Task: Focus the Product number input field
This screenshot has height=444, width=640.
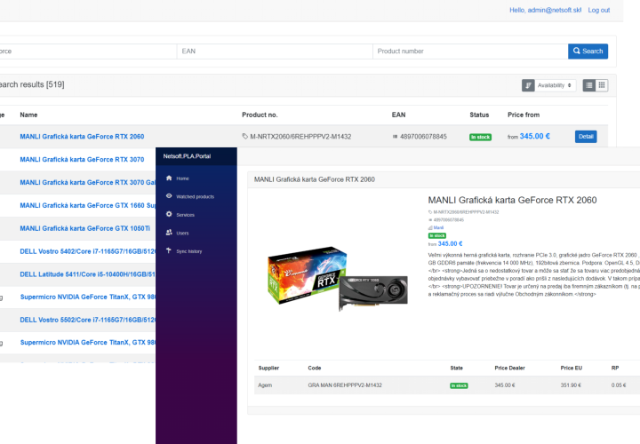Action: click(x=470, y=51)
